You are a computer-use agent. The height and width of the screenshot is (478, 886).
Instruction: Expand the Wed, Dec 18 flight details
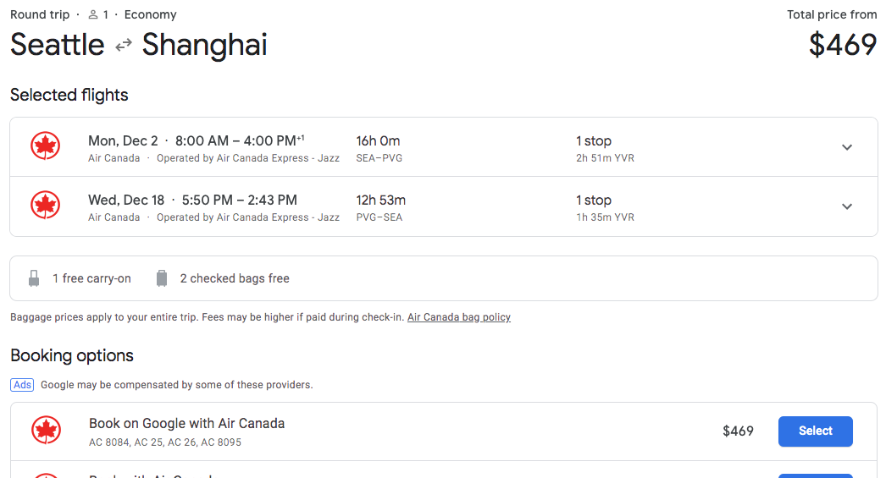846,206
